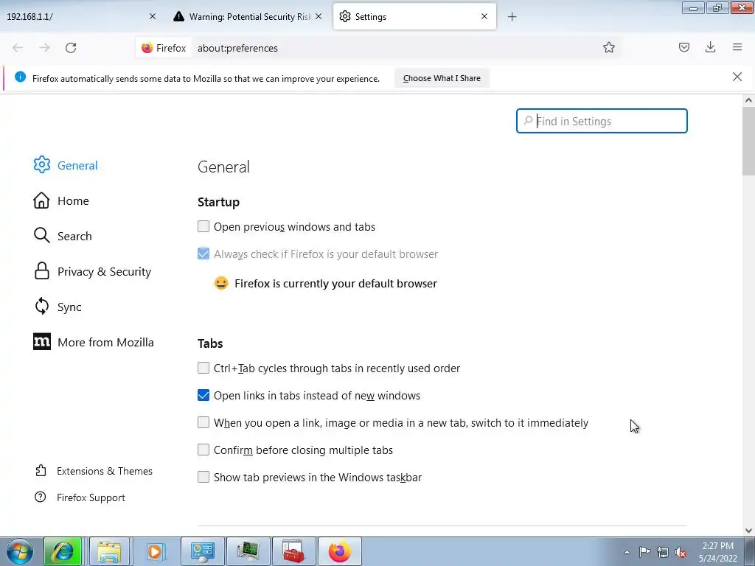The image size is (755, 566).
Task: Click the muted volume tray icon
Action: click(681, 552)
